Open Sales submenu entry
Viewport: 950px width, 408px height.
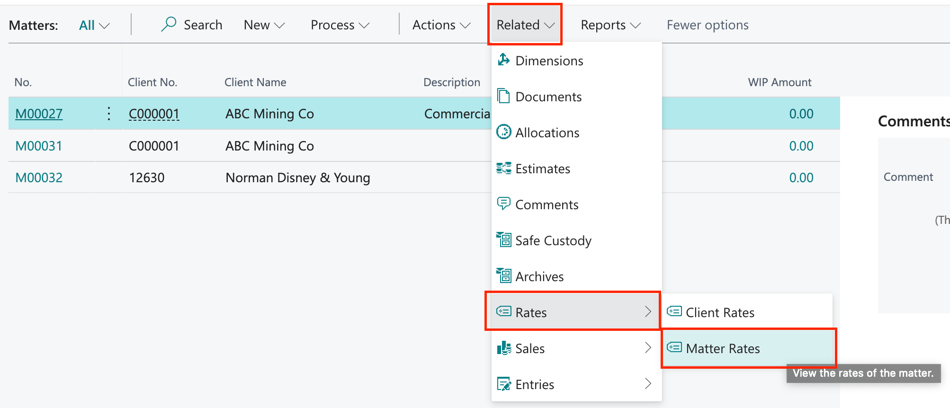click(576, 348)
